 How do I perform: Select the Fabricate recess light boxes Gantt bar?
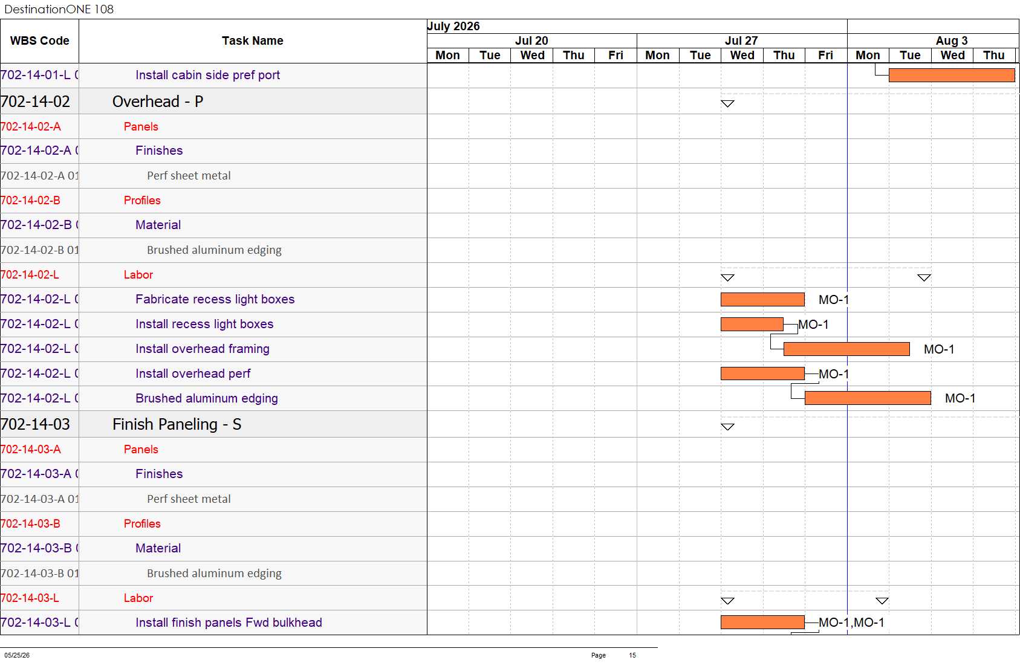762,299
